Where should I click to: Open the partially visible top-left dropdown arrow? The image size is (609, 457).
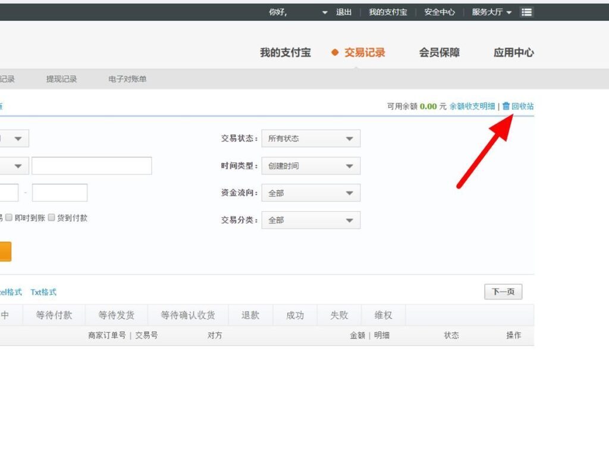pyautogui.click(x=18, y=138)
